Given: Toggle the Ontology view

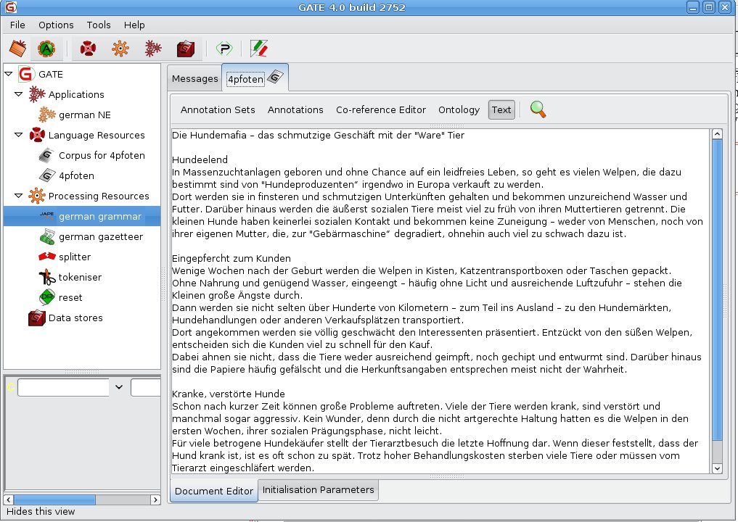Looking at the screenshot, I should (459, 109).
